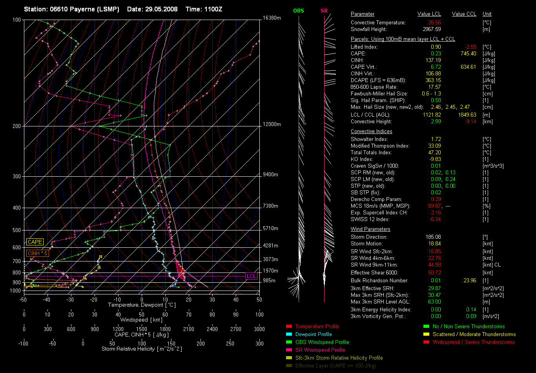
Task: Open the Wind Parameters section heading
Action: pyautogui.click(x=370, y=229)
